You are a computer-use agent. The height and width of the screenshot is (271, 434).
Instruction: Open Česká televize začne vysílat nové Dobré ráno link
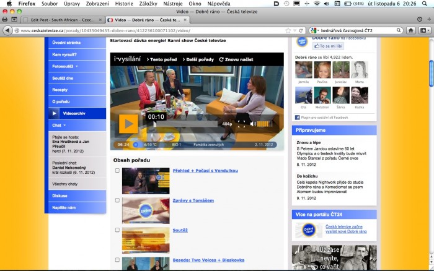[x=346, y=229]
